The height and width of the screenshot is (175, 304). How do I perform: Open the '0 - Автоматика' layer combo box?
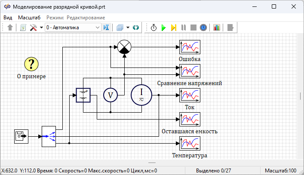pyautogui.click(x=73, y=28)
